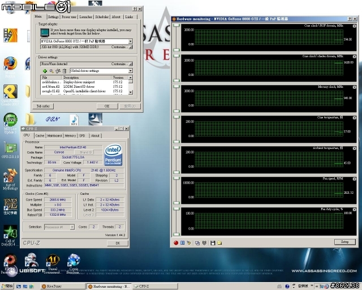
Task: Open Setup in Hardware monitoring window
Action: 344,242
